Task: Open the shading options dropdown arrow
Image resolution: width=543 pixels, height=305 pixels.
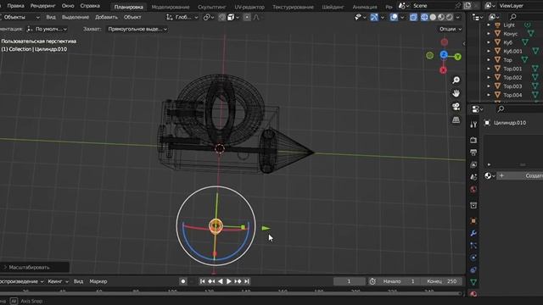Action: click(458, 17)
